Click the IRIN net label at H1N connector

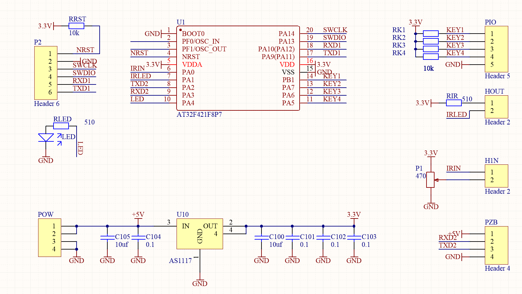click(x=453, y=168)
